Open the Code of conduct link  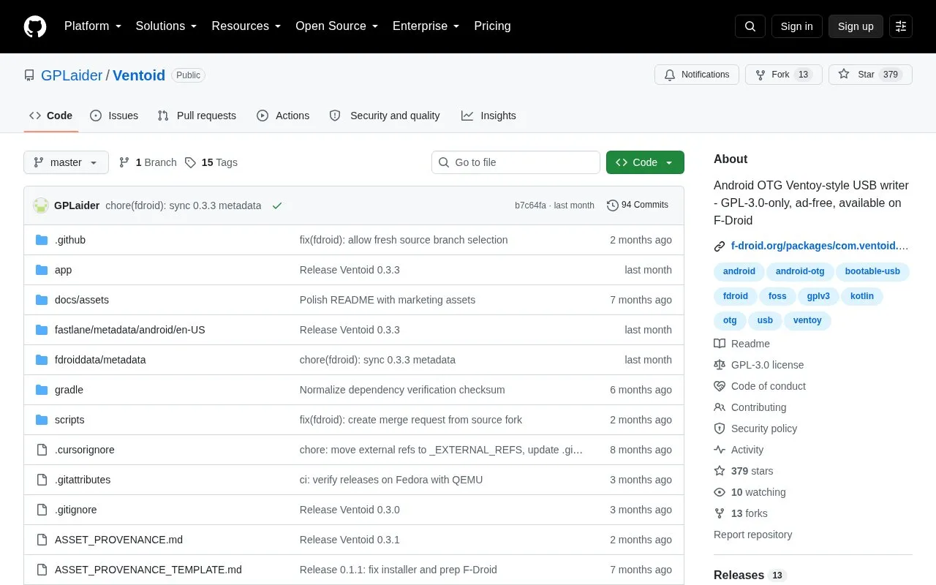click(760, 386)
